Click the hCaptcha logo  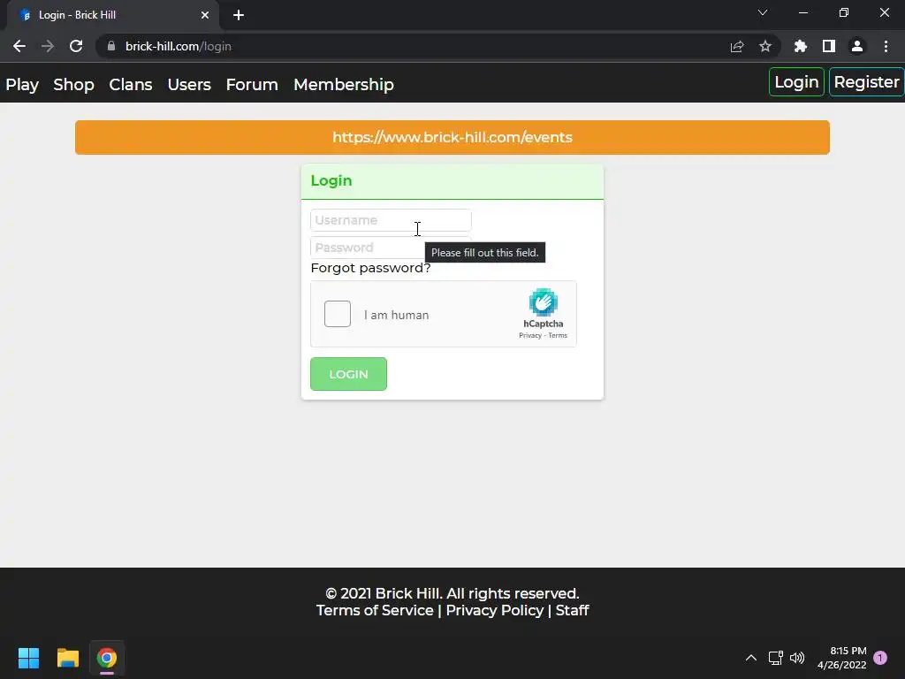point(544,302)
